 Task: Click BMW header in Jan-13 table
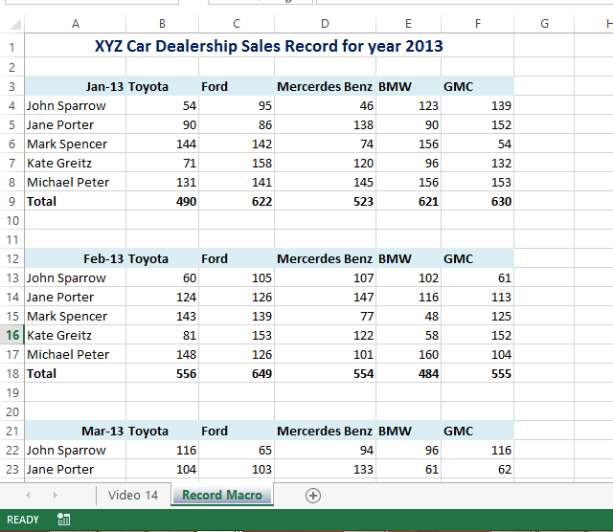click(408, 86)
